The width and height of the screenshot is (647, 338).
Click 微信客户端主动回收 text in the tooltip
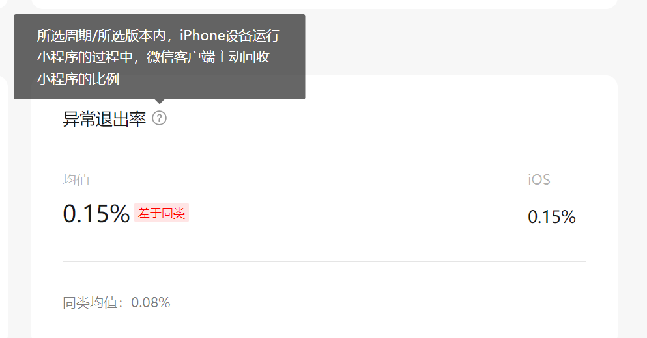coord(208,57)
